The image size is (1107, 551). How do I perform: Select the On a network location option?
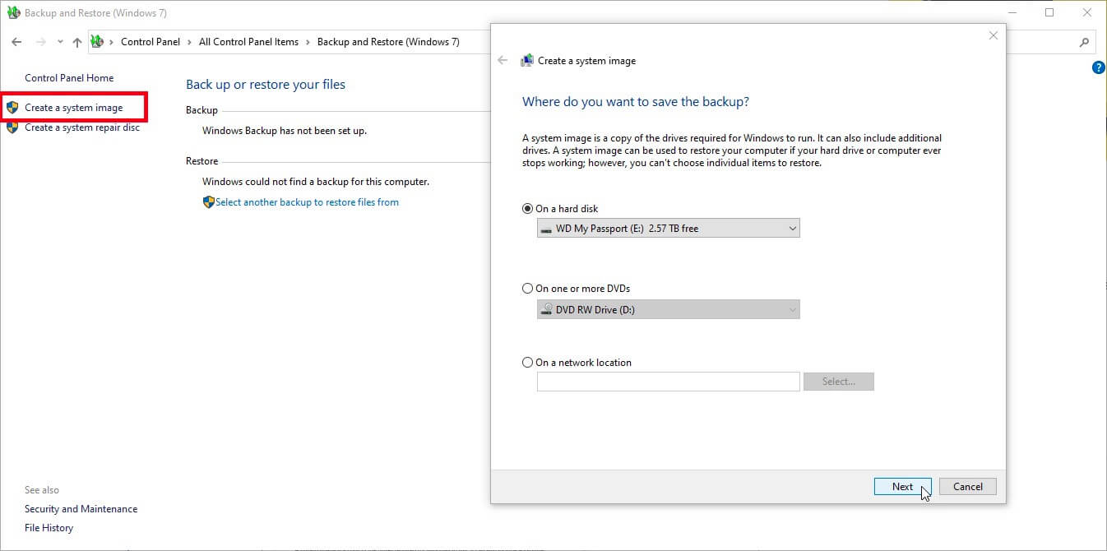pos(527,362)
